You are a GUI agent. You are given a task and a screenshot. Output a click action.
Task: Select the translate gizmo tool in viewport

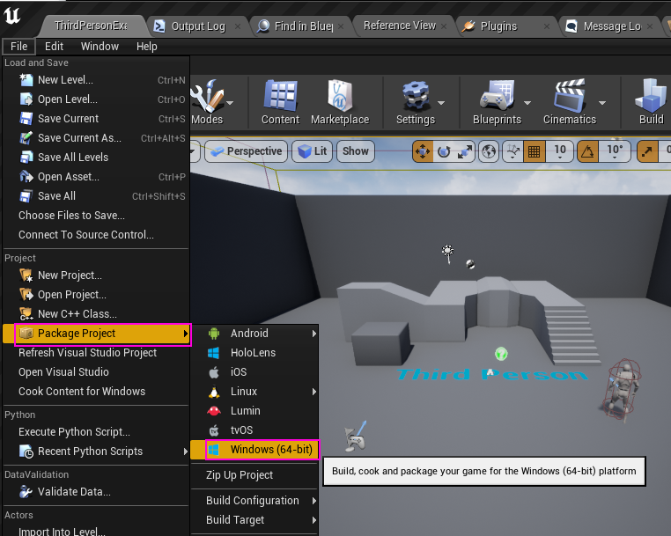(423, 151)
